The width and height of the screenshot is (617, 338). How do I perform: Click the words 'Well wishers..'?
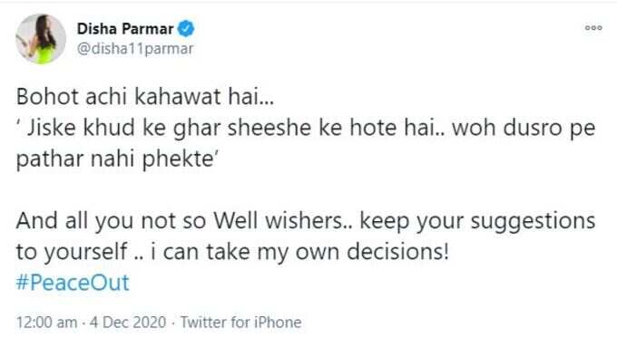[x=284, y=221]
